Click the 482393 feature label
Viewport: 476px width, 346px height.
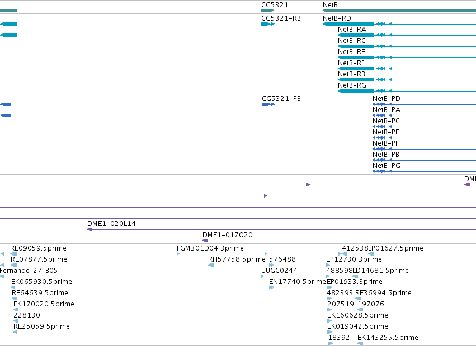coord(340,294)
